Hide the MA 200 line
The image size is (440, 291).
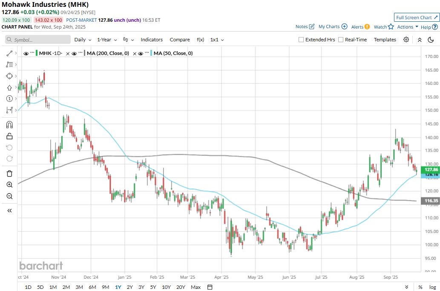(x=74, y=54)
